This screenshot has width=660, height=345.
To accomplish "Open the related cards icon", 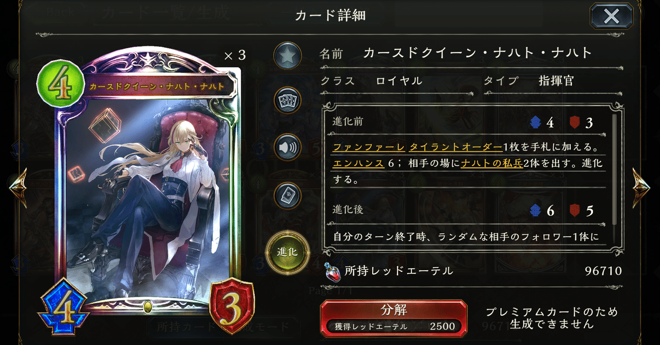I will (x=287, y=100).
